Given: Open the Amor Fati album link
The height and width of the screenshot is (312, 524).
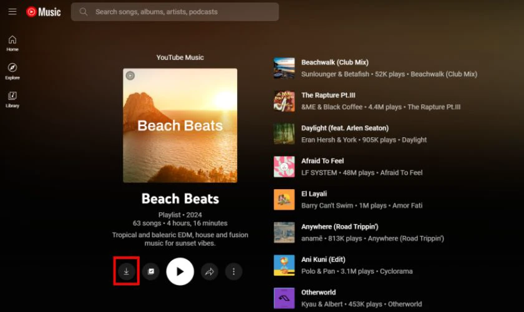Looking at the screenshot, I should pyautogui.click(x=407, y=205).
